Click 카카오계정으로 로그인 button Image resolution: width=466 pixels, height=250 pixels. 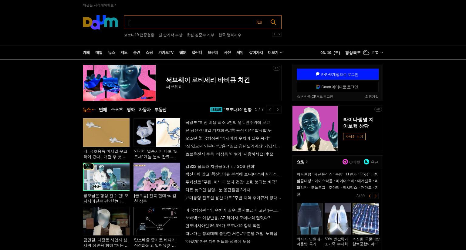pyautogui.click(x=338, y=74)
